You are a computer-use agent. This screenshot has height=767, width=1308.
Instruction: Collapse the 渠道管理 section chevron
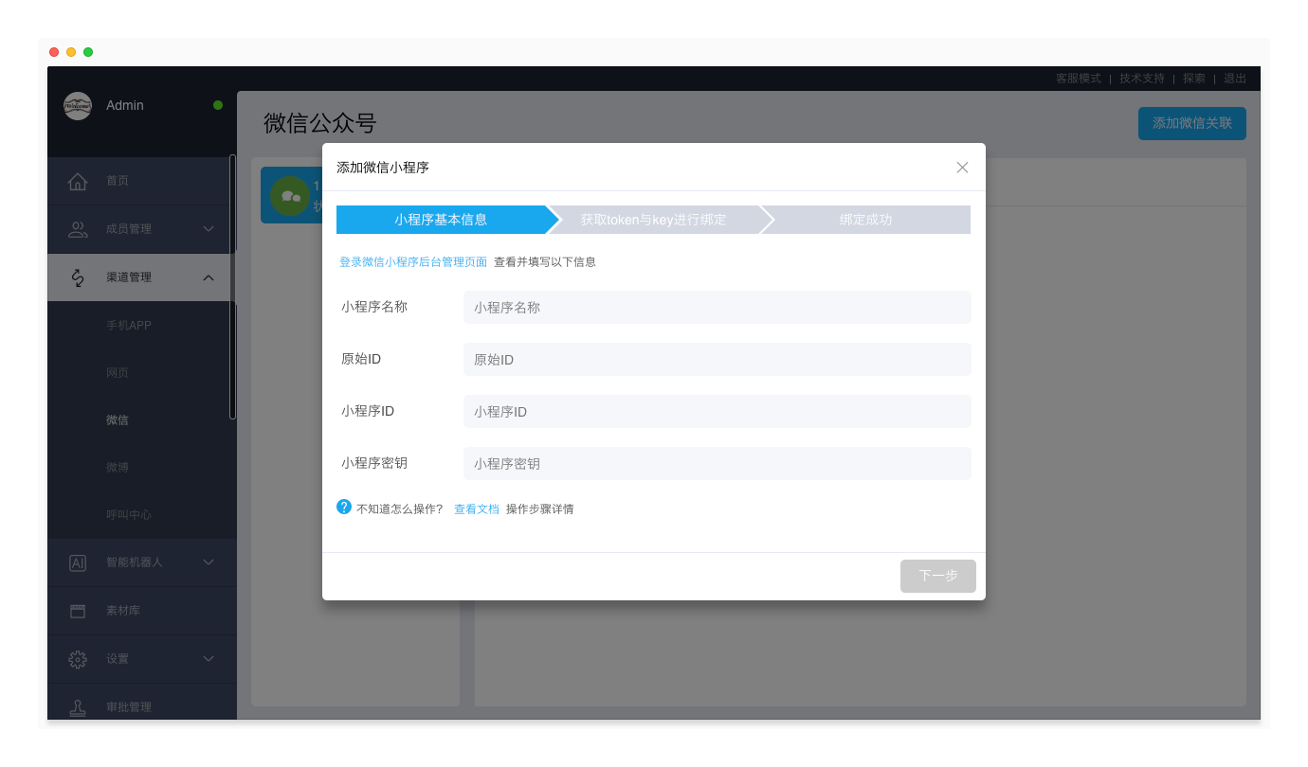(209, 276)
